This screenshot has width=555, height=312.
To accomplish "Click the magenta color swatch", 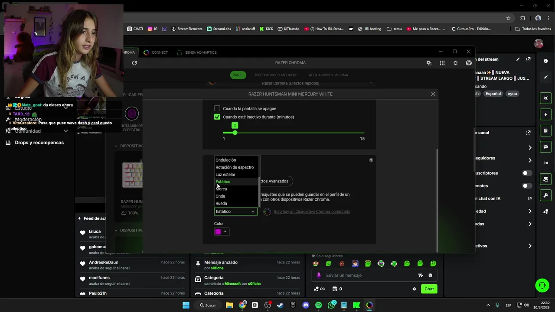I will tap(218, 231).
